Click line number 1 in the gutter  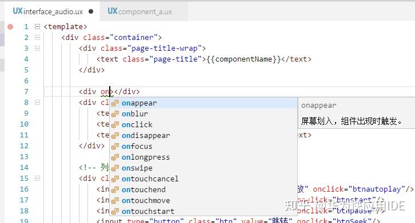coord(26,27)
